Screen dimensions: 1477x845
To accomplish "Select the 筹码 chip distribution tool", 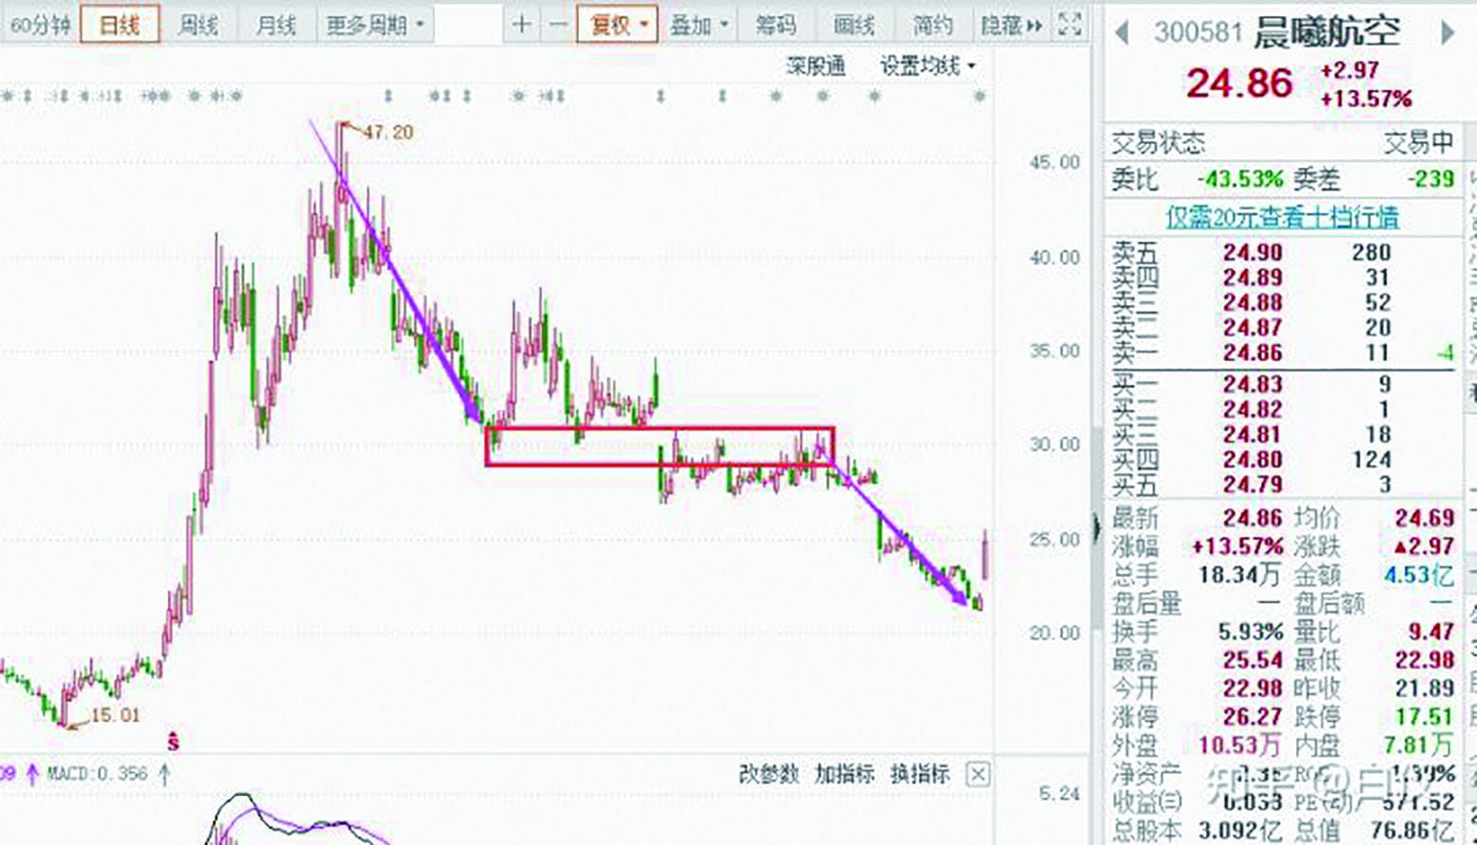I will 776,25.
